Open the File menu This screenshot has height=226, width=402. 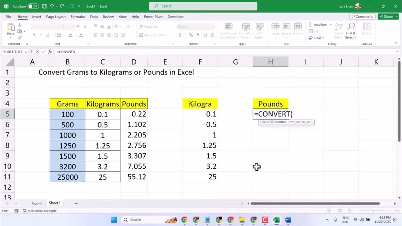(8, 17)
